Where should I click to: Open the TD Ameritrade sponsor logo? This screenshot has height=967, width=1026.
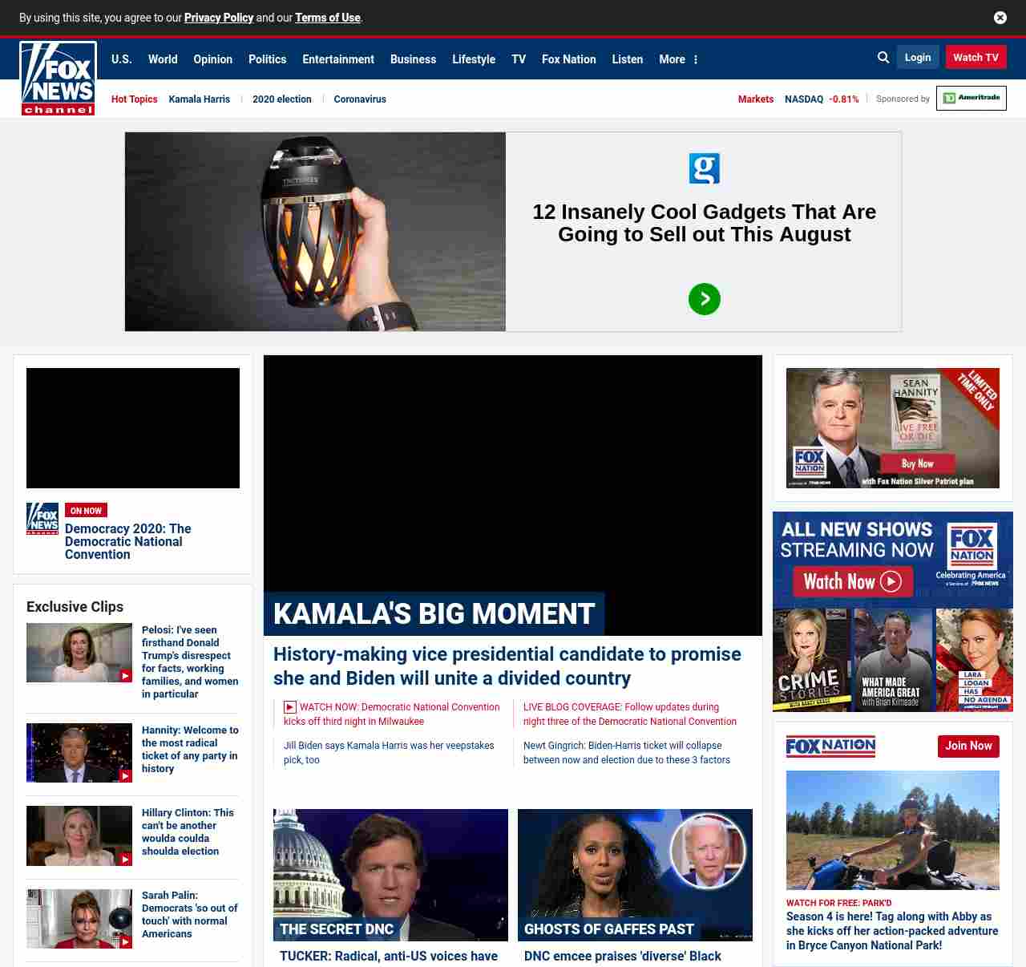tap(971, 98)
